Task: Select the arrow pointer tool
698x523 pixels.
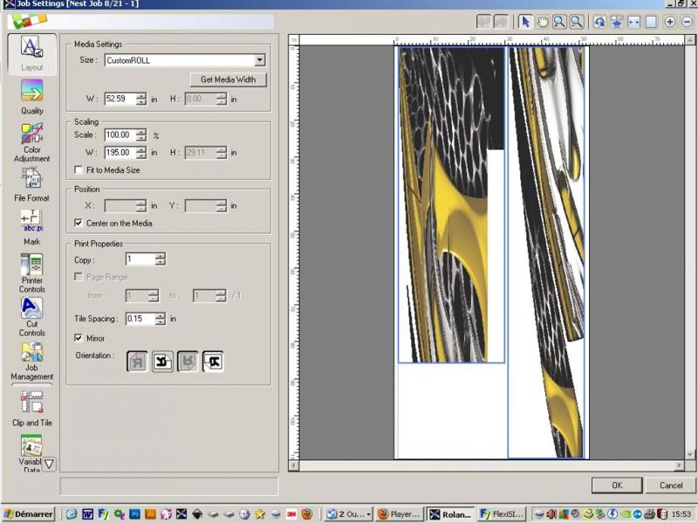Action: click(x=526, y=21)
